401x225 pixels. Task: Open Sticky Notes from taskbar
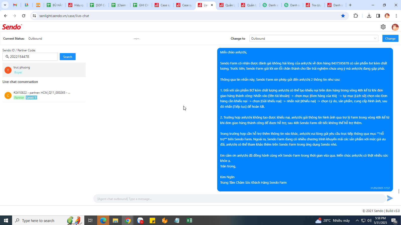(152, 220)
